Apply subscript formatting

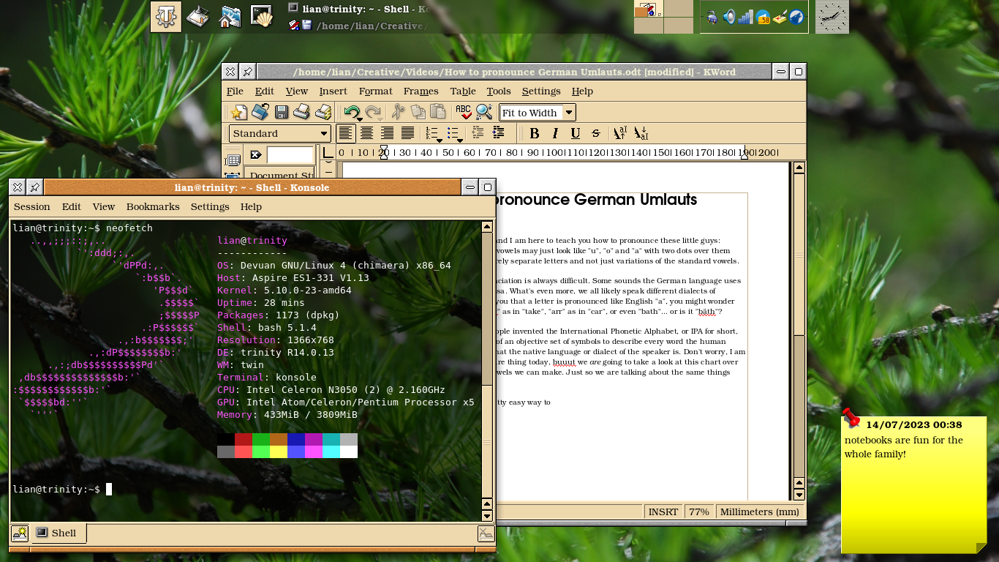click(x=641, y=133)
